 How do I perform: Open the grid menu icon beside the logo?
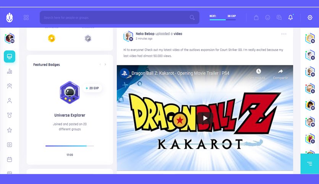26,17
